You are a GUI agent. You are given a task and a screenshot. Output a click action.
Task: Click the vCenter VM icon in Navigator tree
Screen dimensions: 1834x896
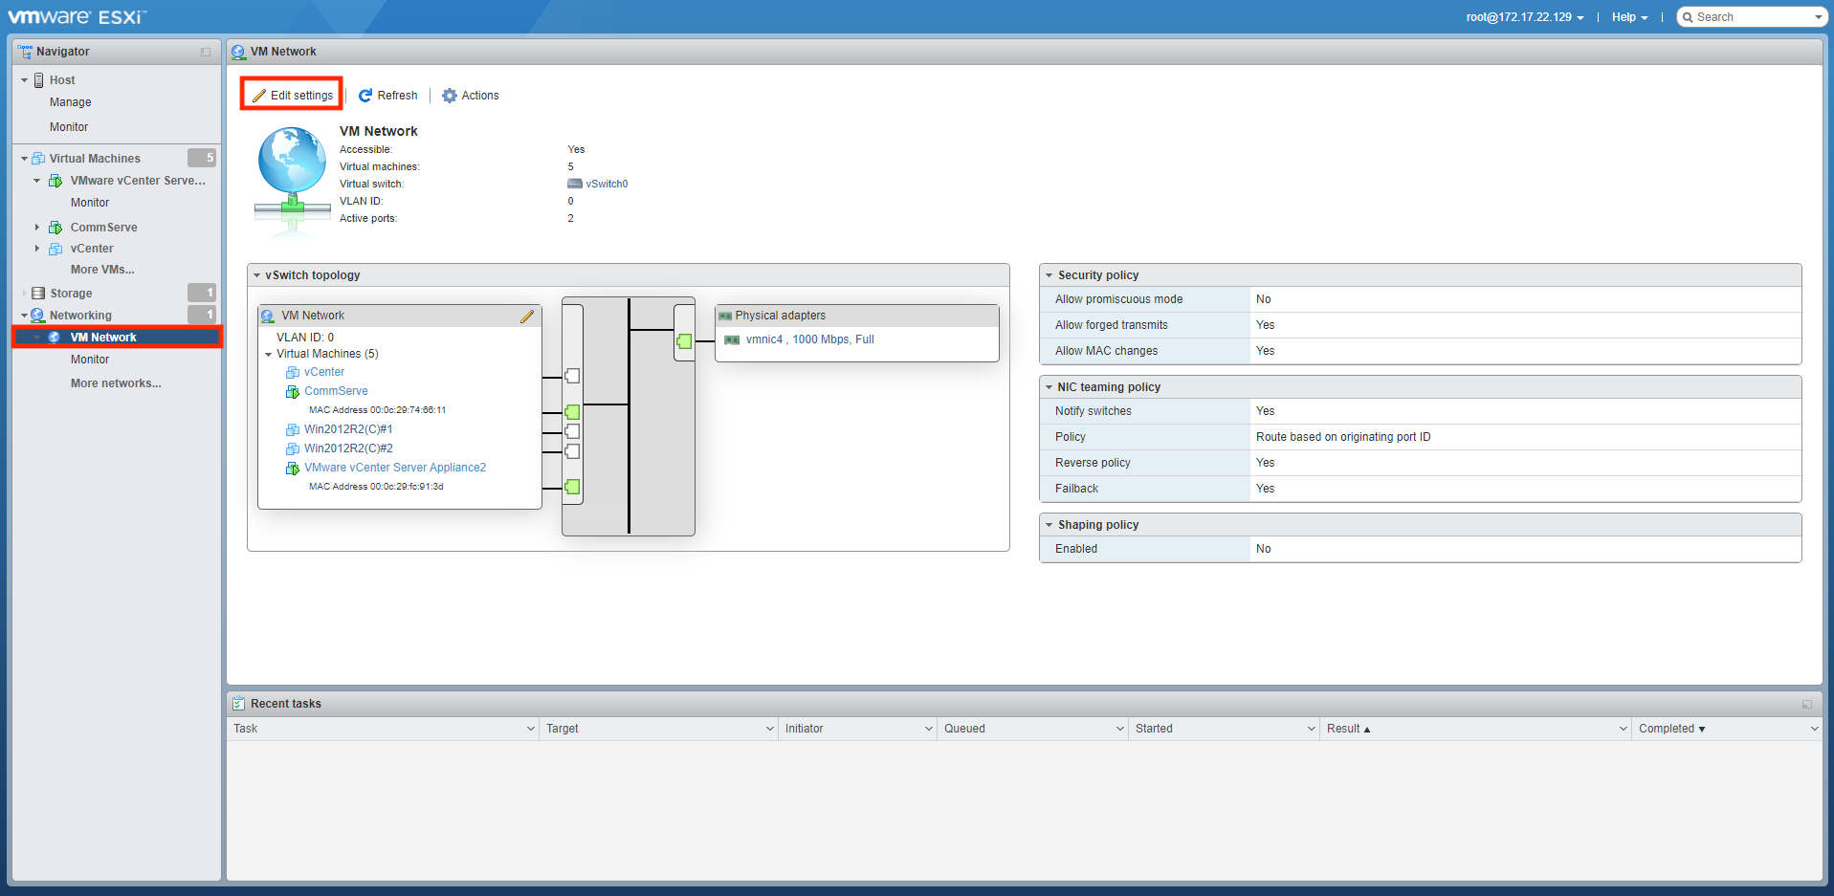(55, 249)
